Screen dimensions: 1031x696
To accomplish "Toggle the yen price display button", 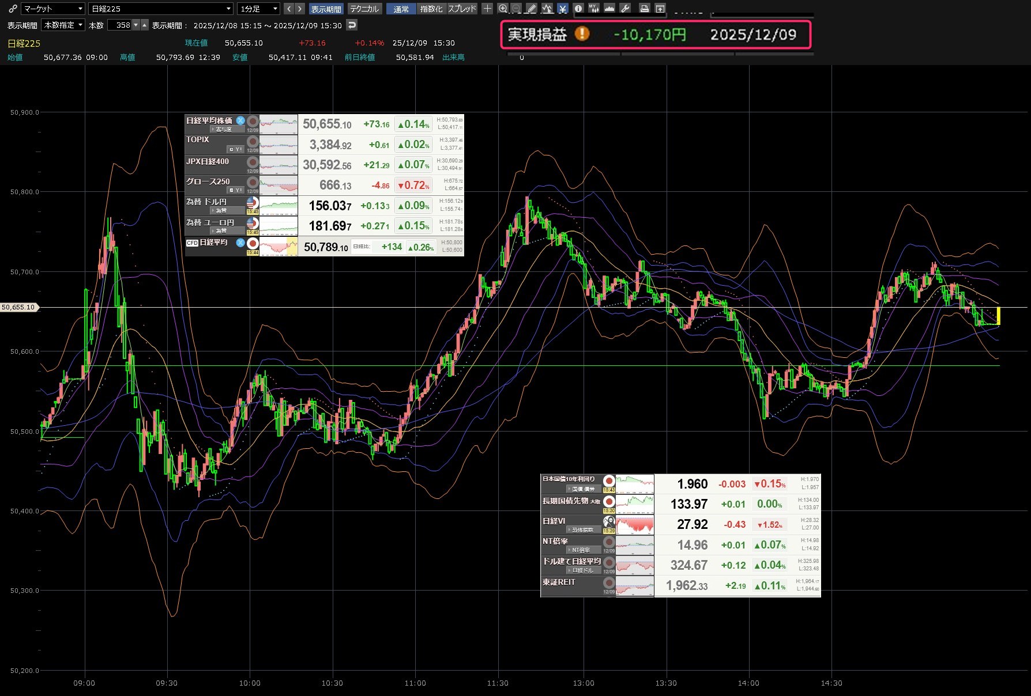I will pos(562,9).
